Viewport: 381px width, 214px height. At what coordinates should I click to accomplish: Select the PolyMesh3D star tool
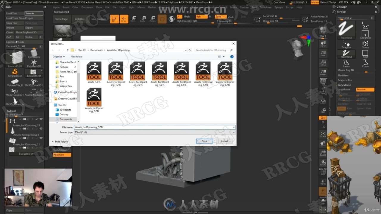tap(34, 63)
